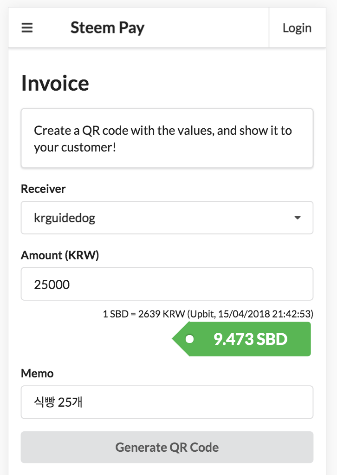Click the Invoice heading
Screen dimensions: 337x475
pos(55,83)
